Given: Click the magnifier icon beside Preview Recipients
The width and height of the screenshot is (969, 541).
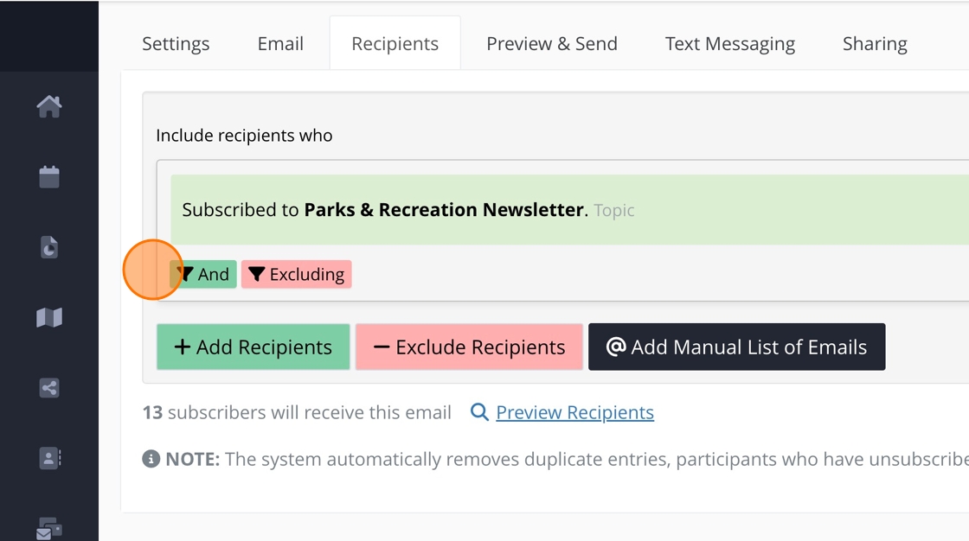Looking at the screenshot, I should [x=479, y=412].
